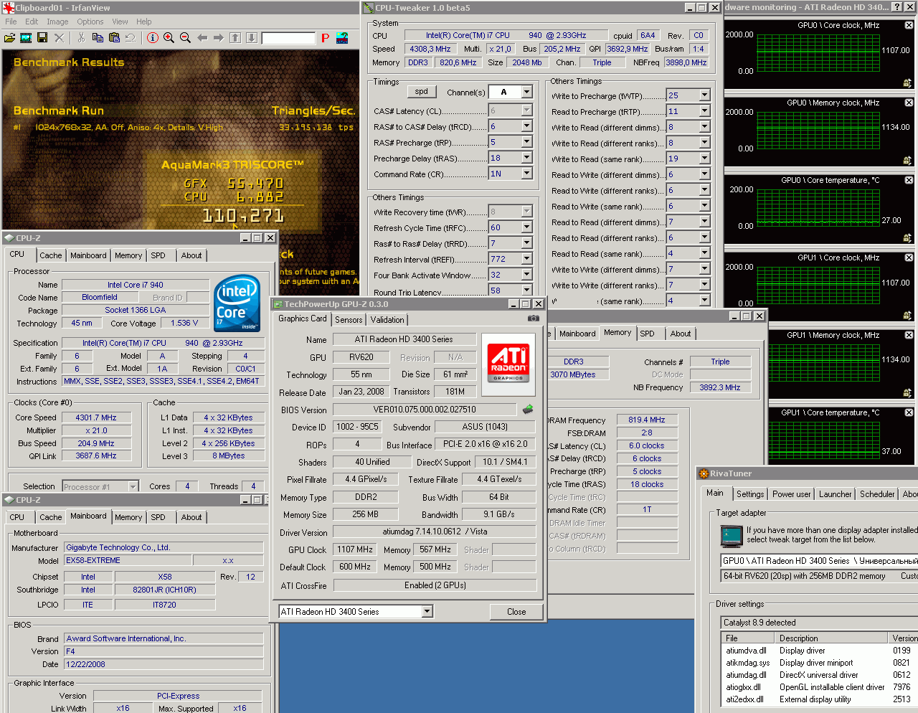Open the About tab in lower CPU-Z window
This screenshot has width=918, height=713.
[191, 517]
